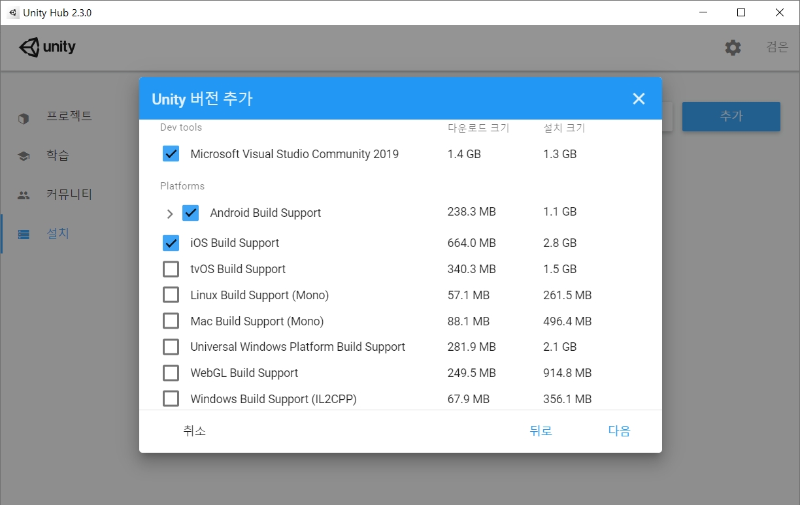
Task: Click the iOS Build Support label
Action: 235,243
